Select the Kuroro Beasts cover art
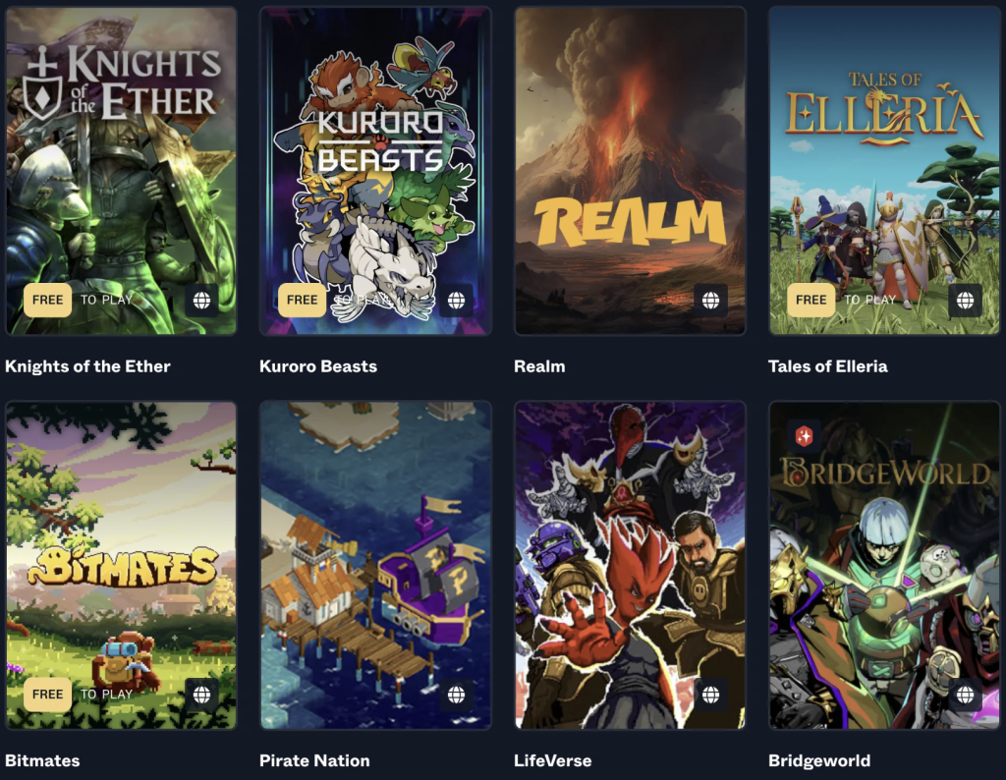 click(x=375, y=171)
